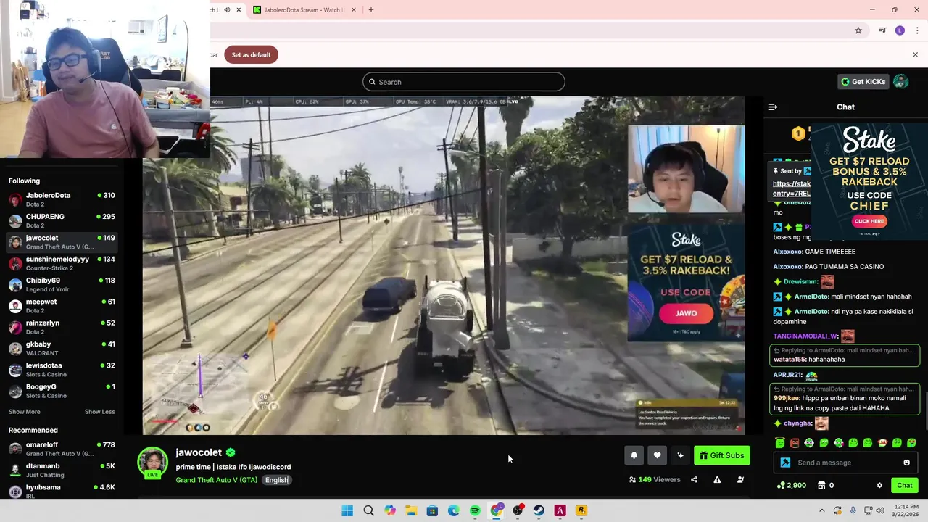Dismiss the default browser info bar
Image resolution: width=928 pixels, height=522 pixels.
(915, 54)
